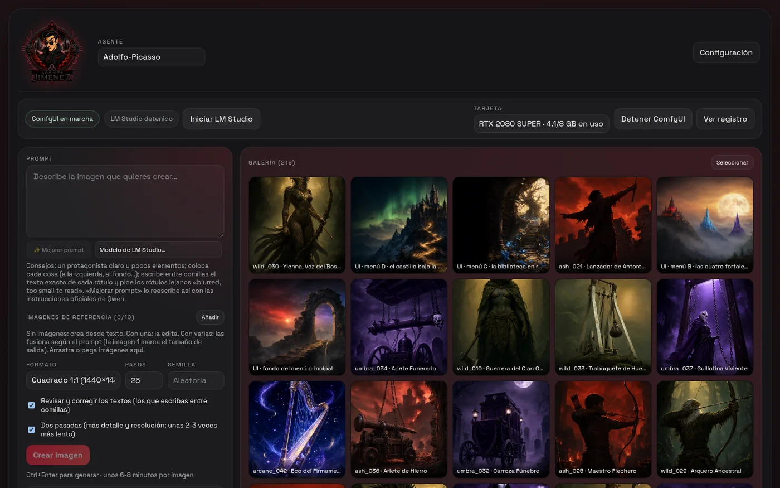Click the Ctrl+Enter para generar hint text
Viewport: 780px width, 488px height.
110,475
